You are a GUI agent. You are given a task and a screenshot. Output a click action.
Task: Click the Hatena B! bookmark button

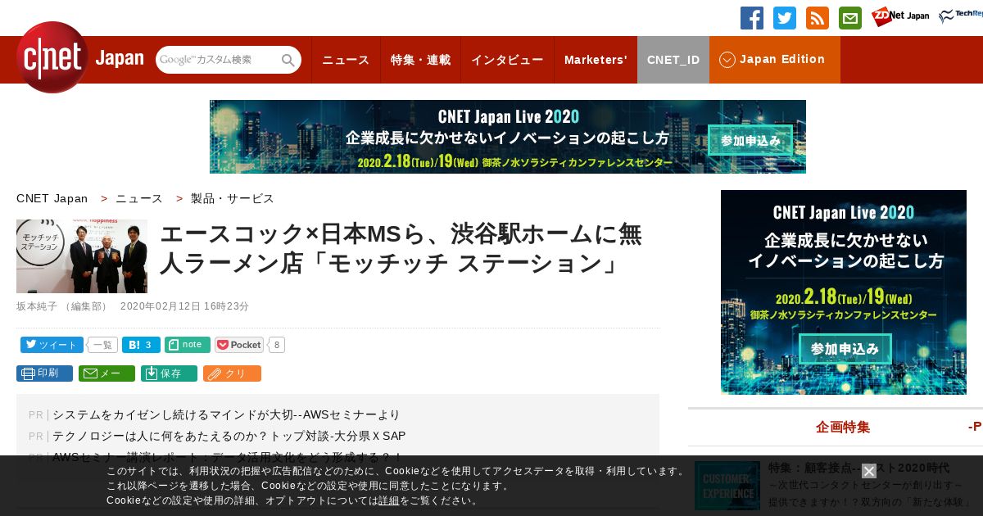(141, 345)
